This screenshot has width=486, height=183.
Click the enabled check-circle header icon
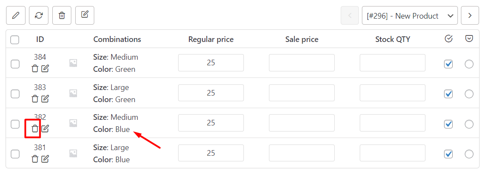tap(448, 39)
